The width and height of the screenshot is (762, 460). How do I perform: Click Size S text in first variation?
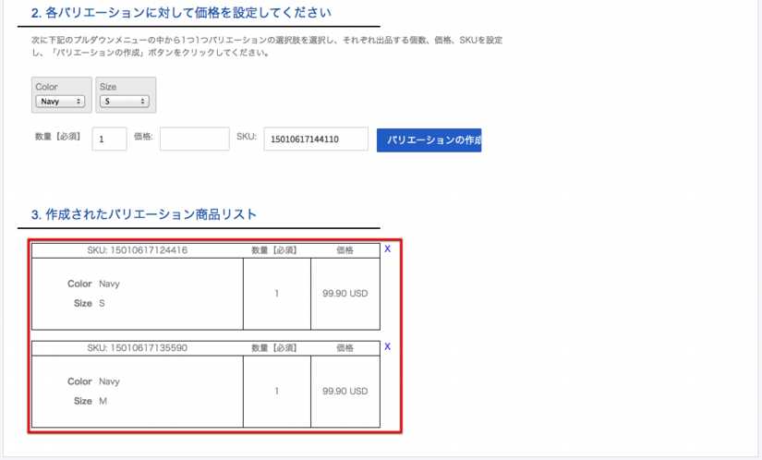pos(102,303)
